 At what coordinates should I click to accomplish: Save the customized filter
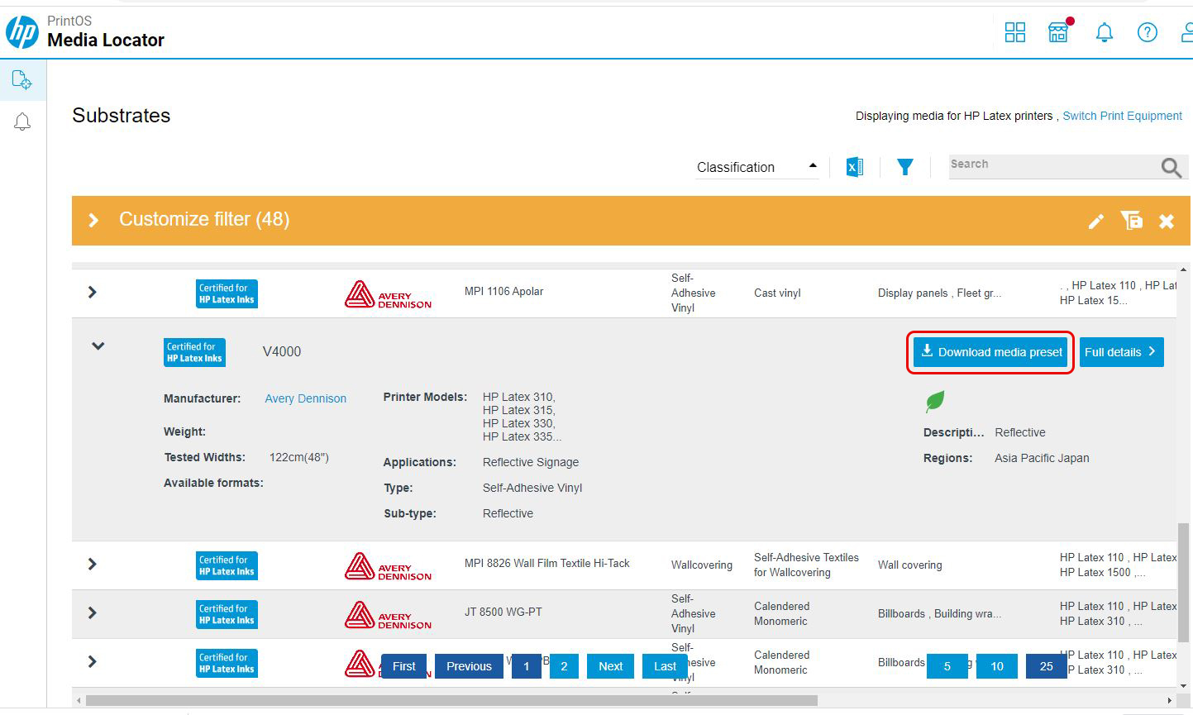coord(1131,220)
